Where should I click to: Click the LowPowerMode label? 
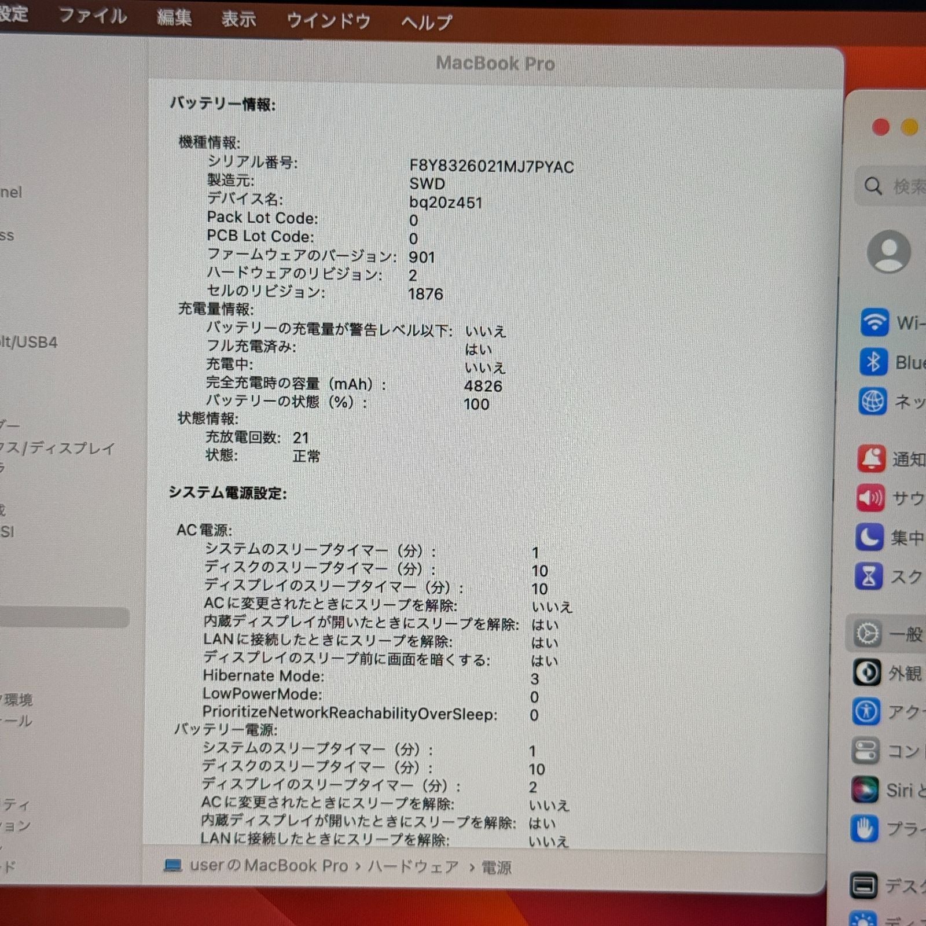(x=262, y=693)
